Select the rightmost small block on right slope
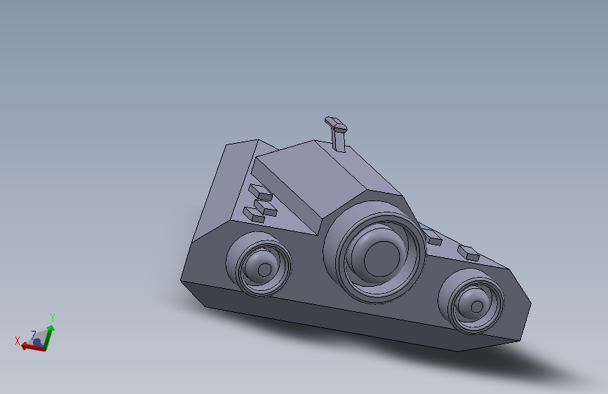The image size is (608, 394). coord(468,253)
